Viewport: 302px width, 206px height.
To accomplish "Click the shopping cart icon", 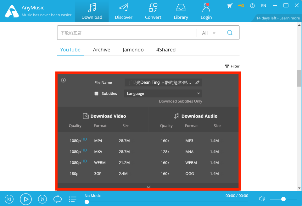I will (230, 6).
